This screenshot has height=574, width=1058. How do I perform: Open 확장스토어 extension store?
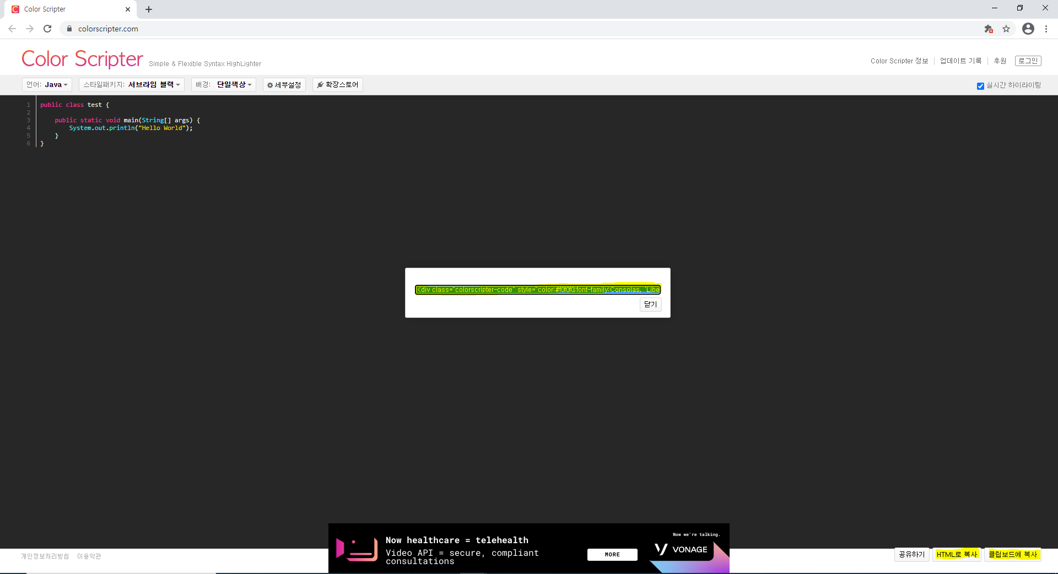(x=338, y=84)
